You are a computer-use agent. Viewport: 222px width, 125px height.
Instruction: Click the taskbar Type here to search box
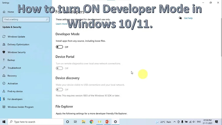tap(36, 122)
